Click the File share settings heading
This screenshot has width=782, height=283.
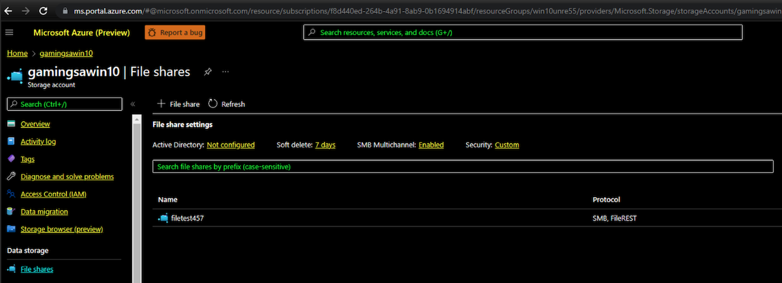pyautogui.click(x=182, y=124)
